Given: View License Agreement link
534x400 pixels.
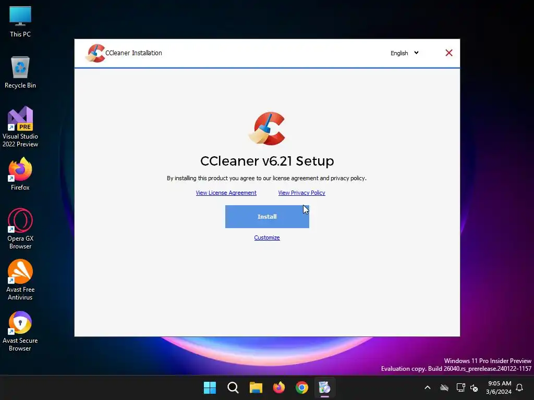Looking at the screenshot, I should (x=226, y=193).
